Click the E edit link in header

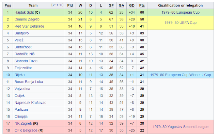[x=61, y=5]
